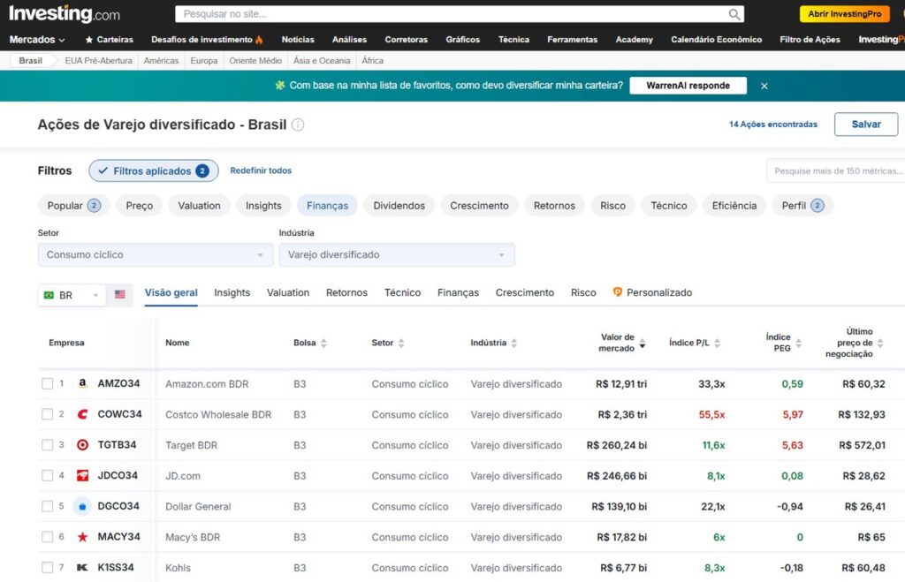The width and height of the screenshot is (905, 582).
Task: Tick the checkbox for MACY34
Action: 48,537
